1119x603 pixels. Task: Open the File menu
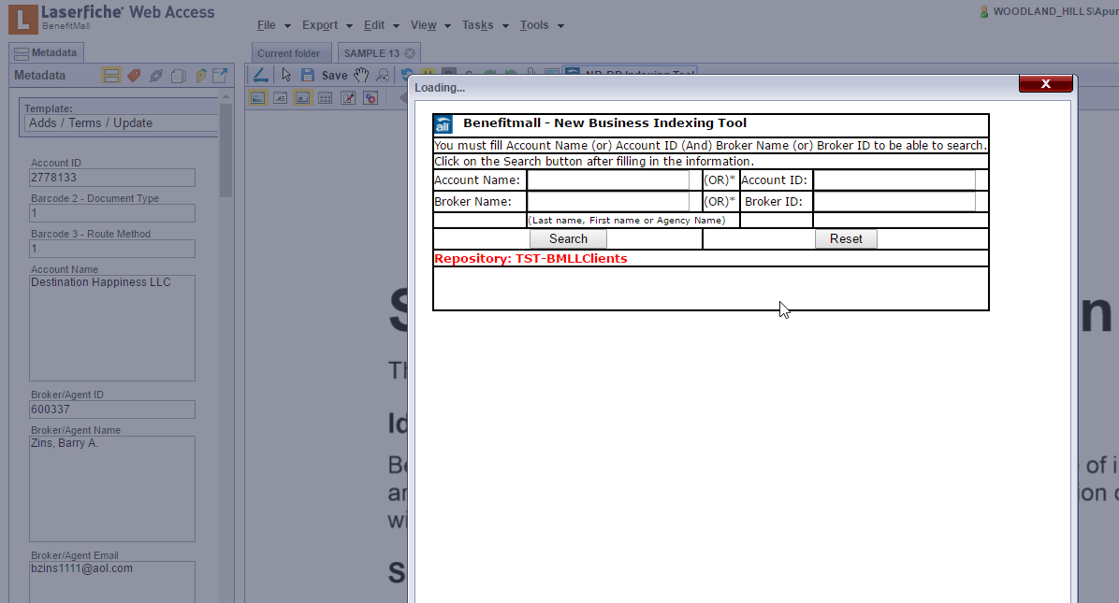point(267,25)
